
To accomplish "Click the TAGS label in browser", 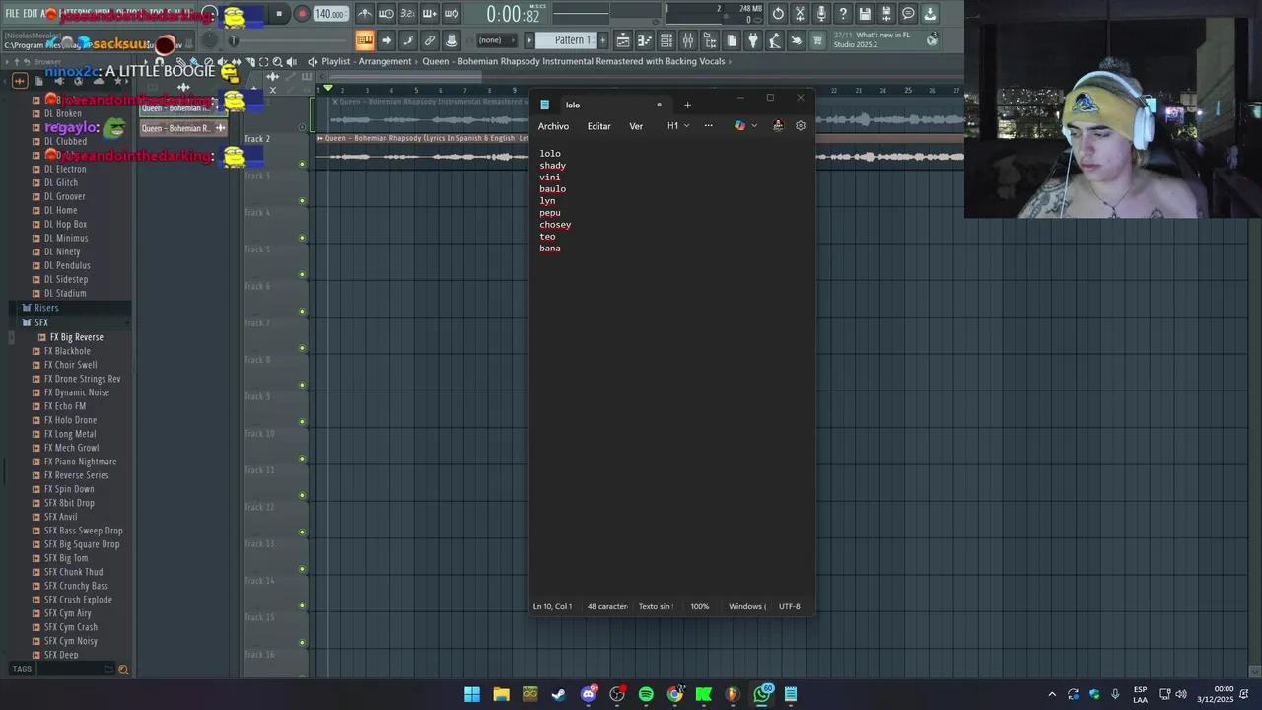I will point(22,669).
